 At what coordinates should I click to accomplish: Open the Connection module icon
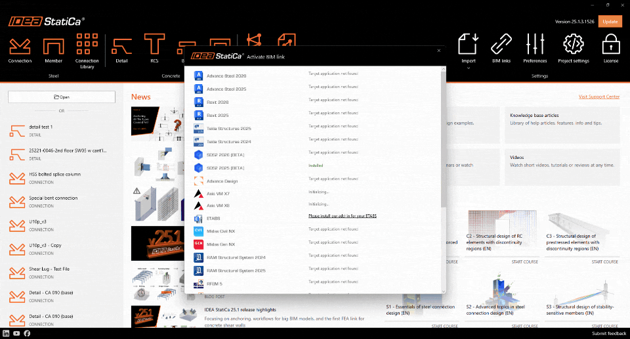(20, 47)
